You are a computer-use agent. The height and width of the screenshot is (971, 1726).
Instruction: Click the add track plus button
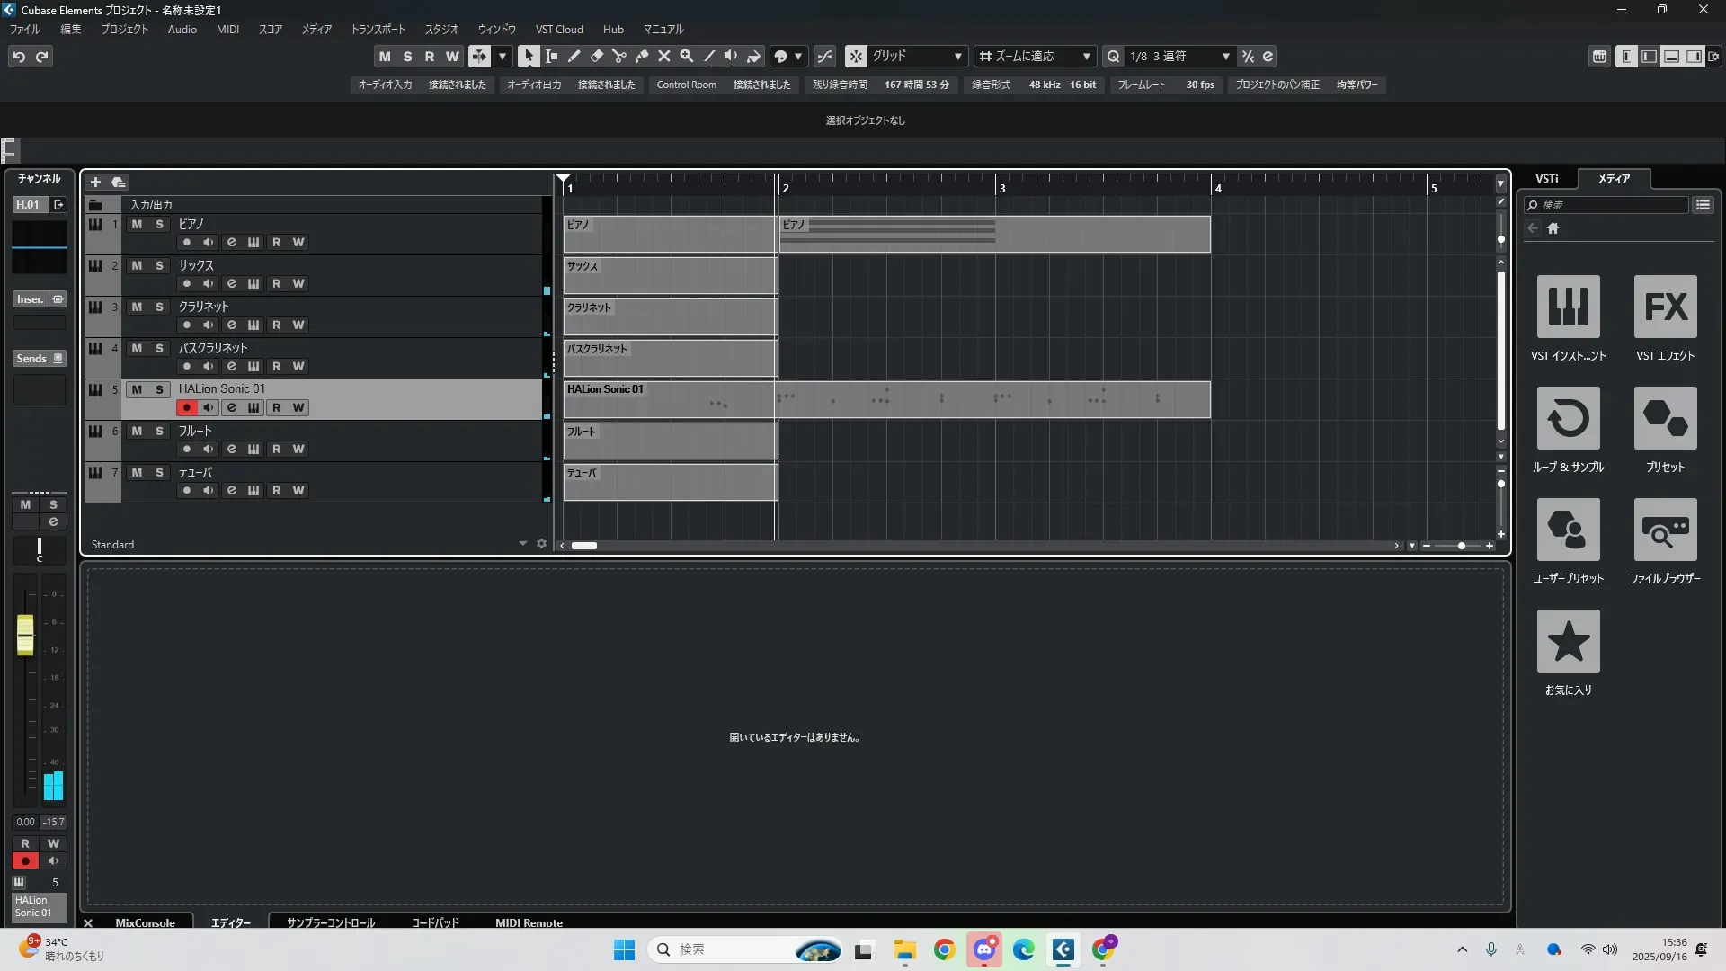tap(95, 182)
